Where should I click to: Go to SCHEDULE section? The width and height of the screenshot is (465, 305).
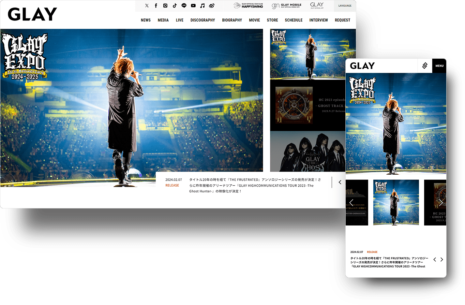coord(294,20)
